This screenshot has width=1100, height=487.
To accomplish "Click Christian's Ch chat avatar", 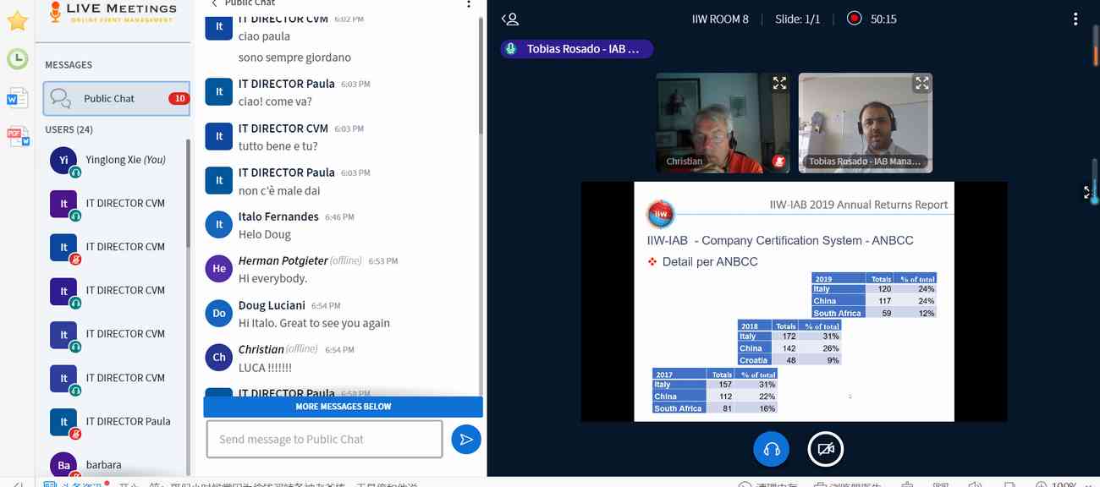I will tap(219, 357).
